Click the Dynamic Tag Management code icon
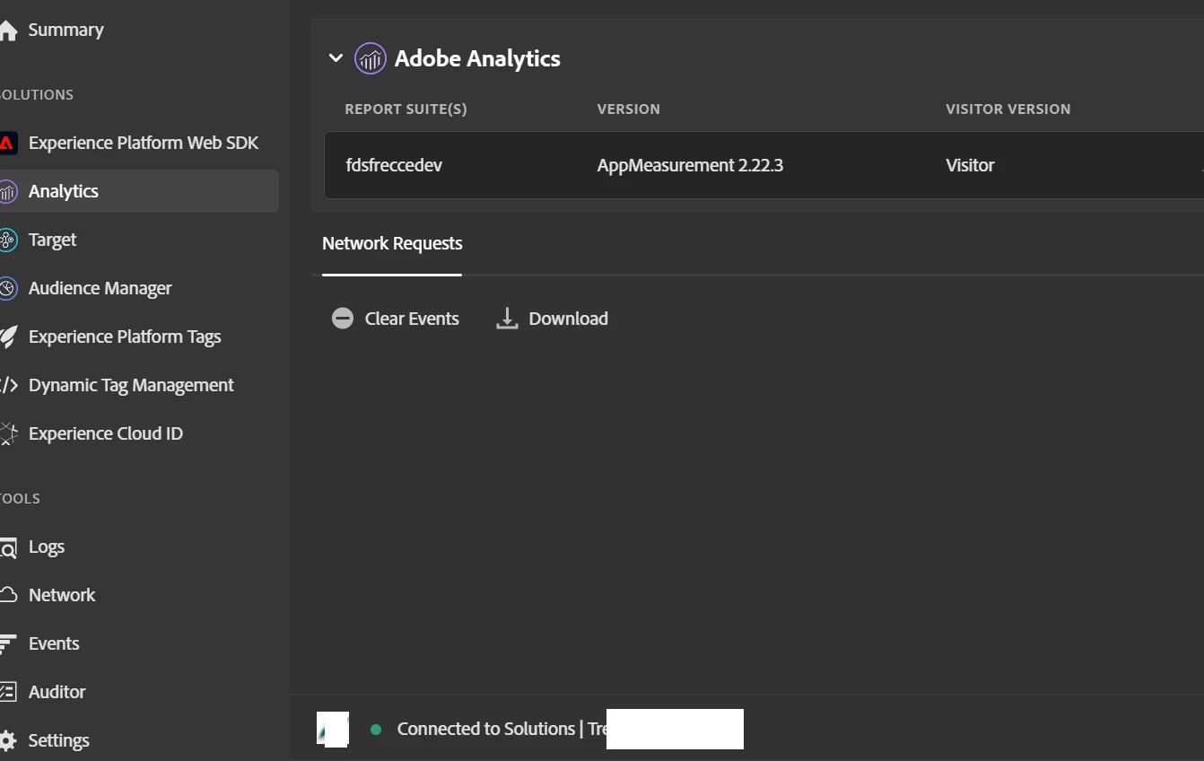This screenshot has width=1204, height=761. click(x=8, y=385)
